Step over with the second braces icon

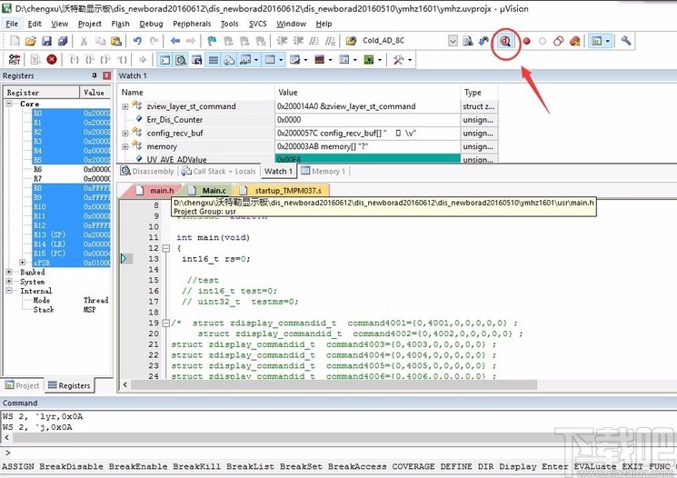90,60
